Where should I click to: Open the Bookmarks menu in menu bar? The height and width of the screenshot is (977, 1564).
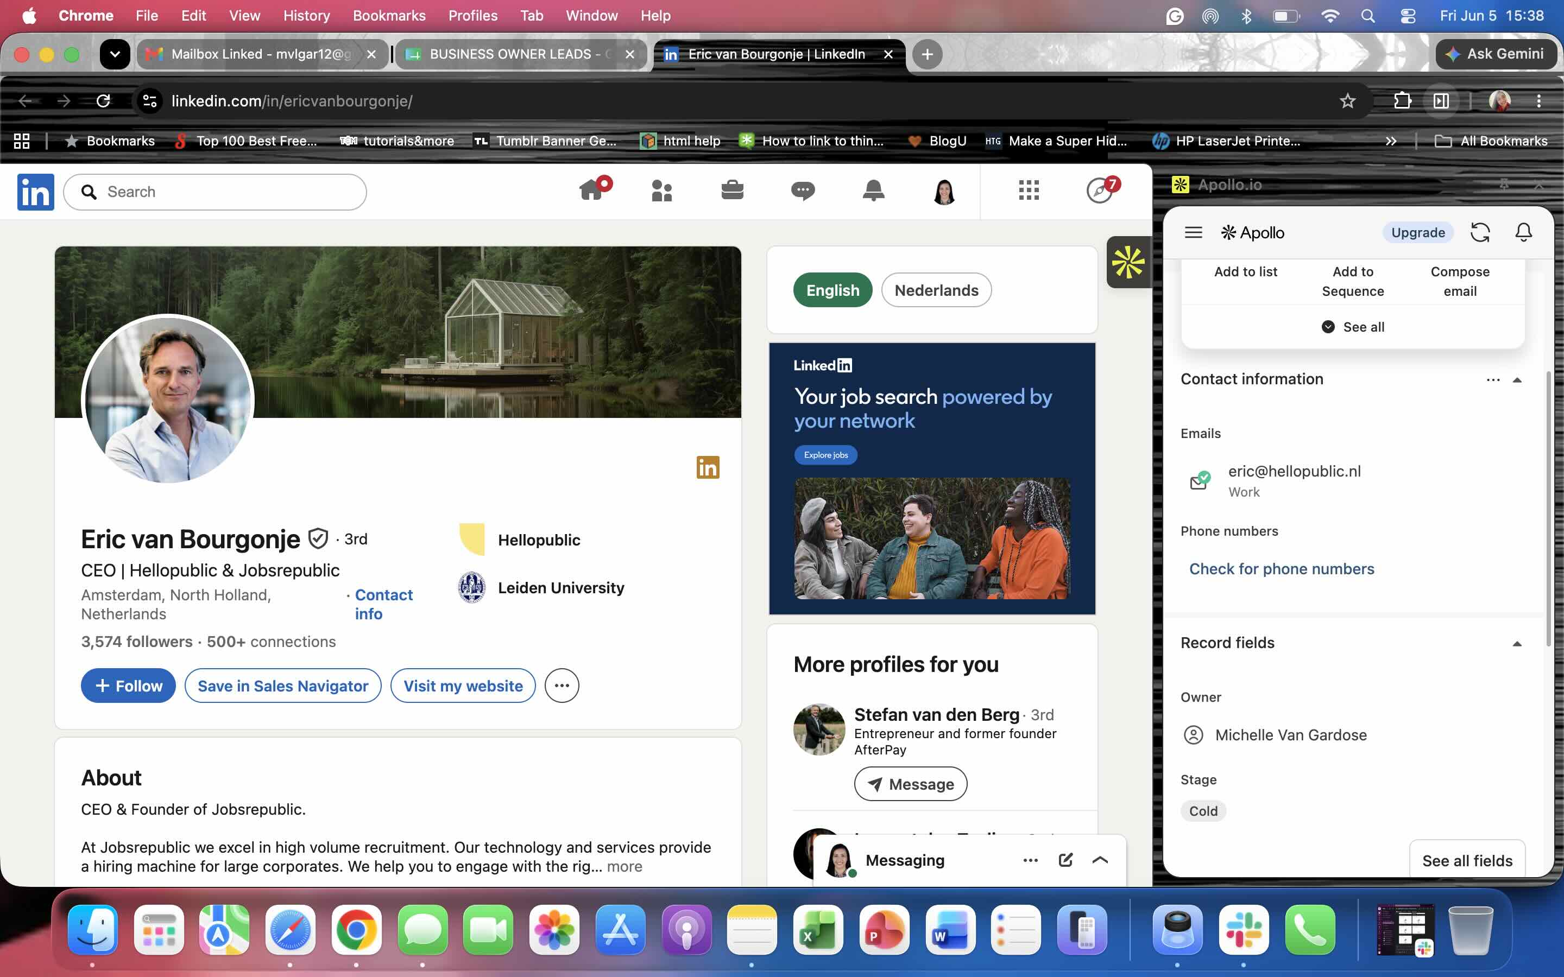pos(389,16)
